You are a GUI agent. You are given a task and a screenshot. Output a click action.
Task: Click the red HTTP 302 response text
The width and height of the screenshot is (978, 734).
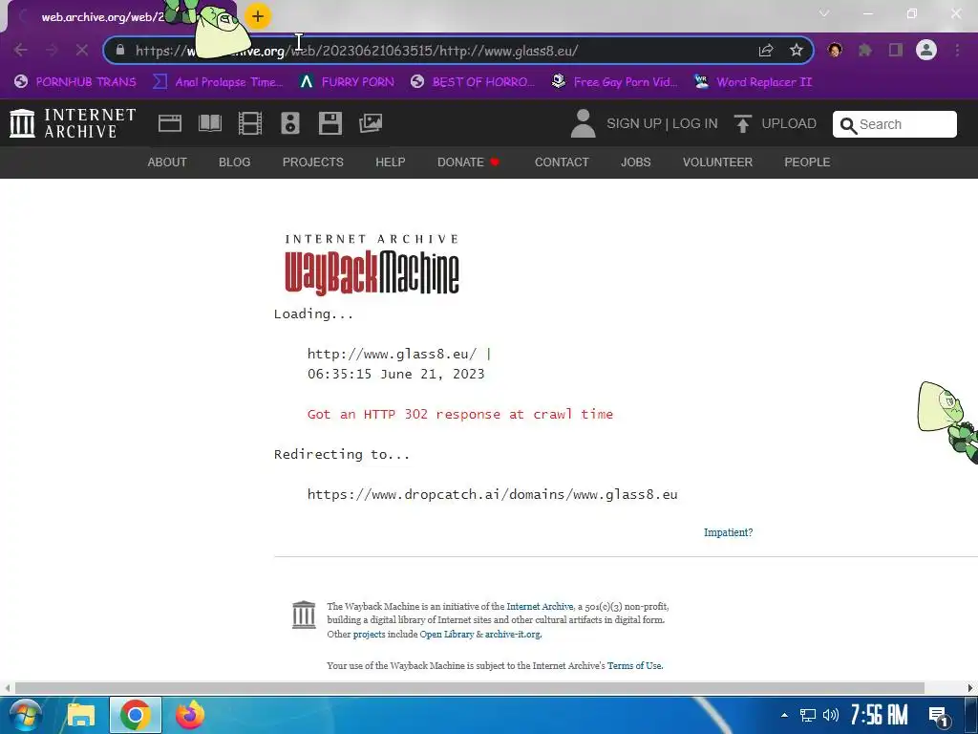tap(460, 414)
